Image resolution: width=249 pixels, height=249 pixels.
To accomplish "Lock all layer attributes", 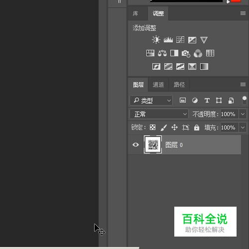I will 197,127.
